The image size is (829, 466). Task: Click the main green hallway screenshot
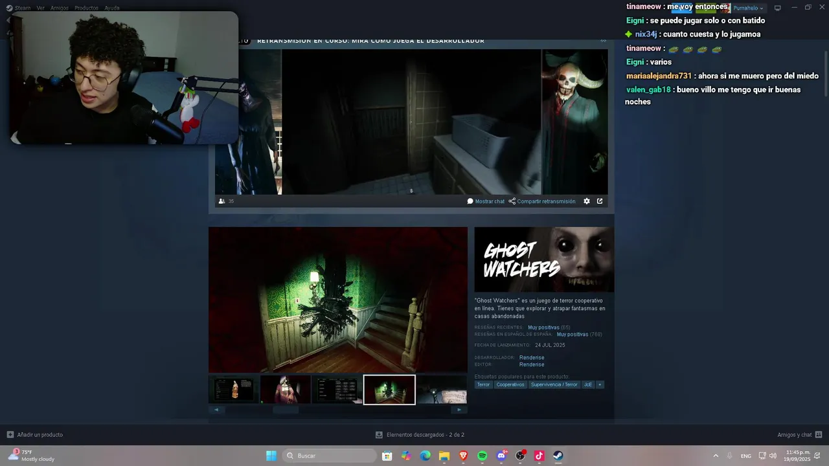click(338, 300)
